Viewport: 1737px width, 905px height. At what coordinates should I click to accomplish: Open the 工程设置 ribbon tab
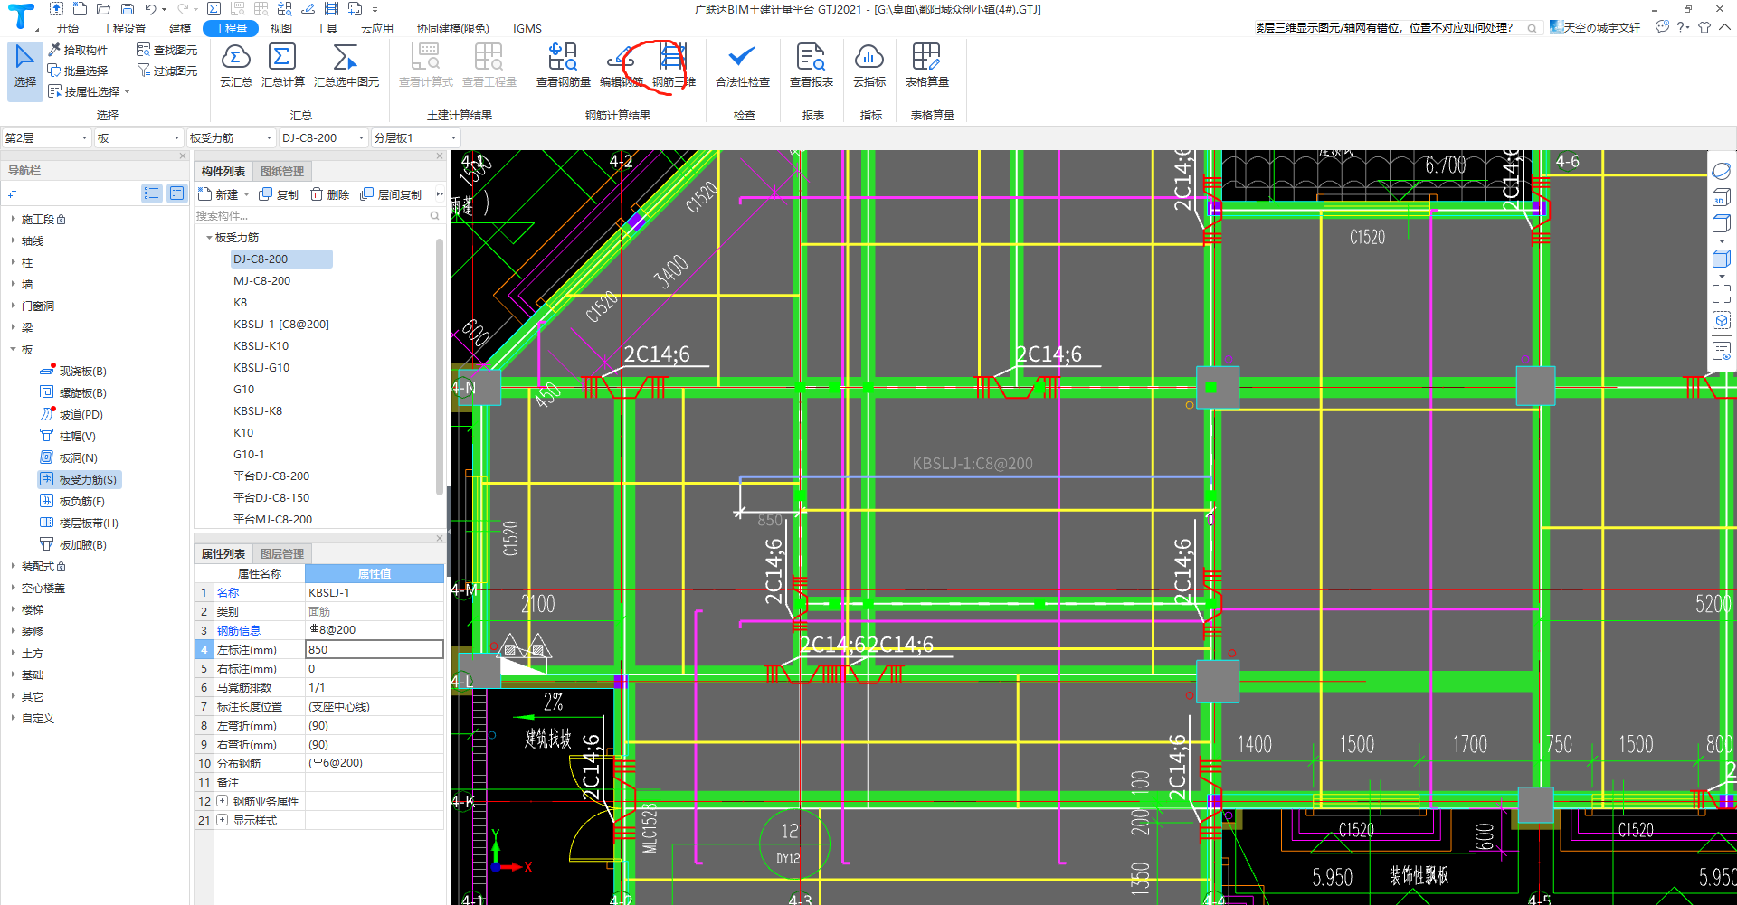[x=124, y=29]
